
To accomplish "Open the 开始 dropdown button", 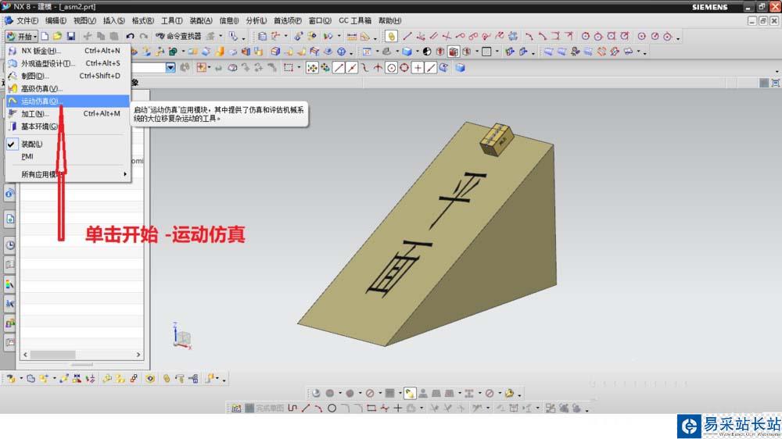I will coord(21,36).
